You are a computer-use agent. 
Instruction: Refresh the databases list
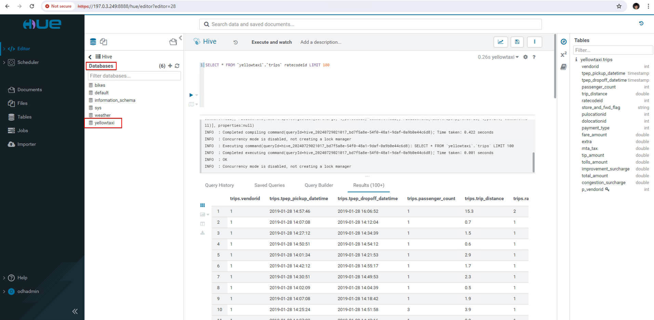pos(177,66)
